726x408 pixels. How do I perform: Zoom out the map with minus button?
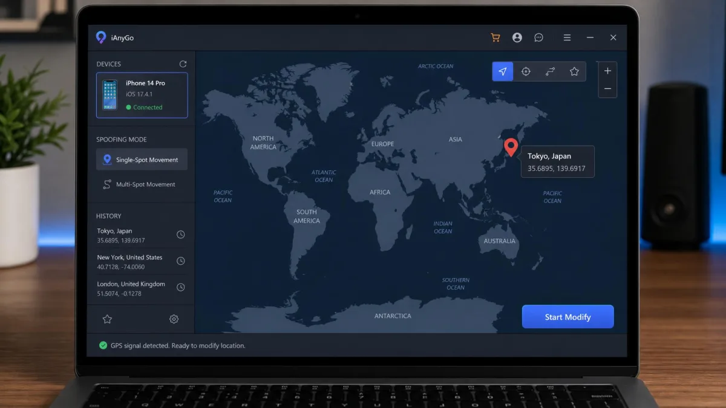pos(607,89)
